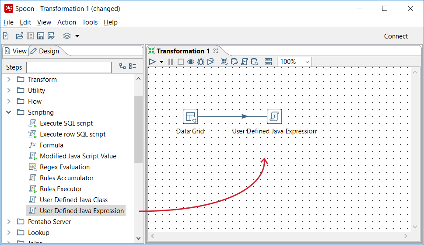Select the Rules Accumulator step
The image size is (424, 245).
tap(67, 178)
